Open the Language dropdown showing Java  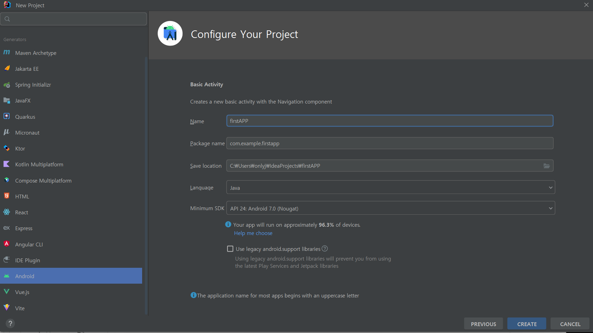coord(391,187)
